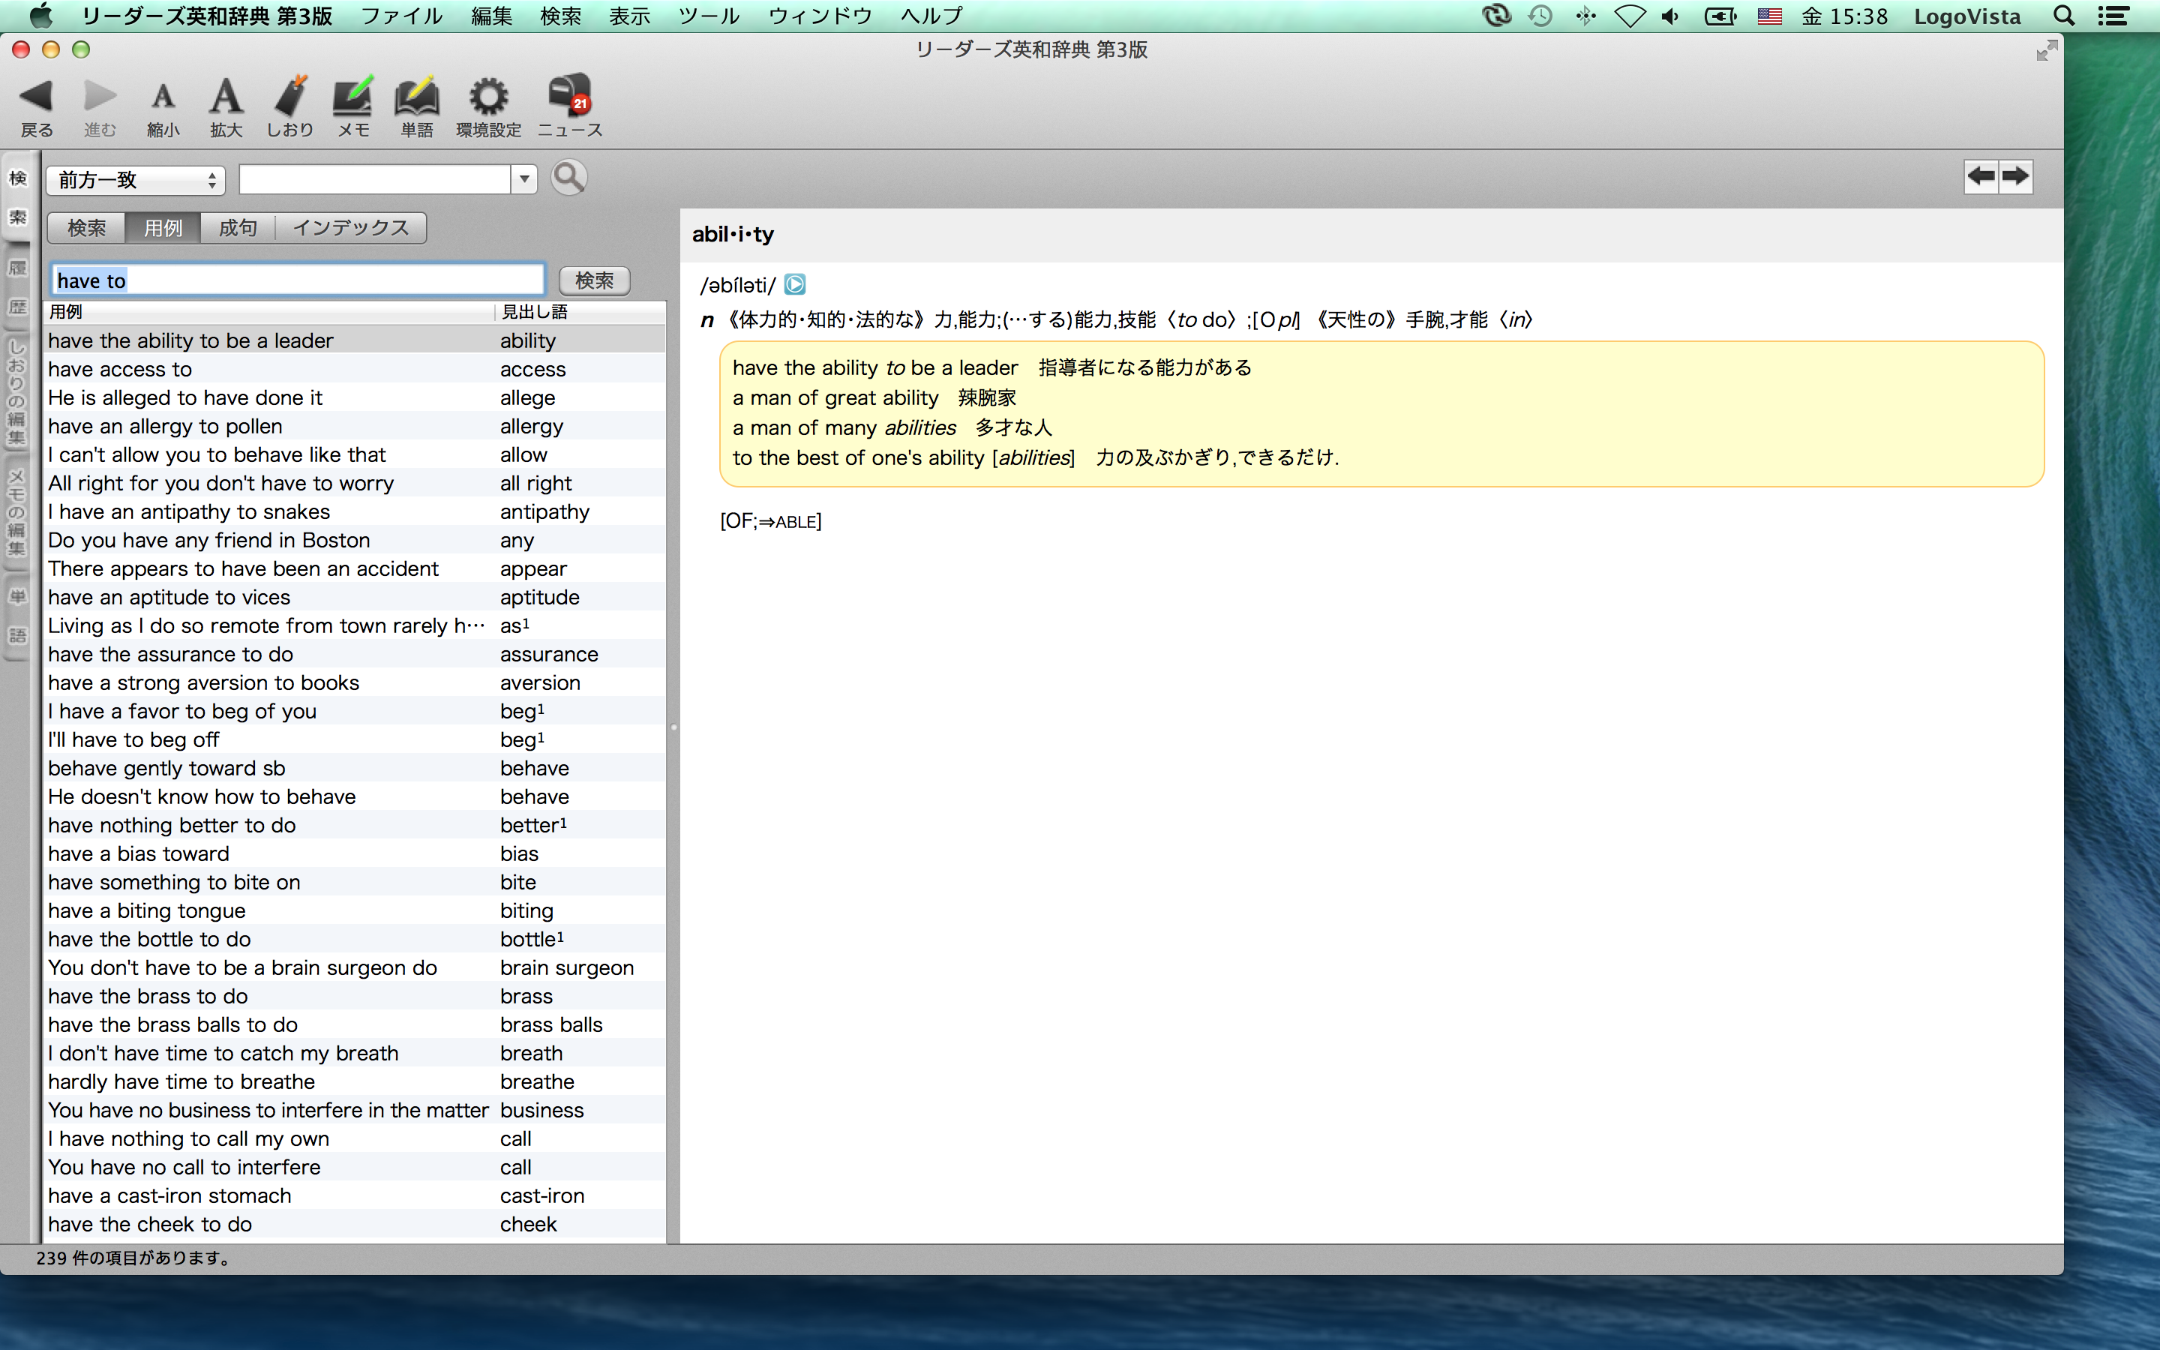Click the 'have to' example input field

coord(297,280)
